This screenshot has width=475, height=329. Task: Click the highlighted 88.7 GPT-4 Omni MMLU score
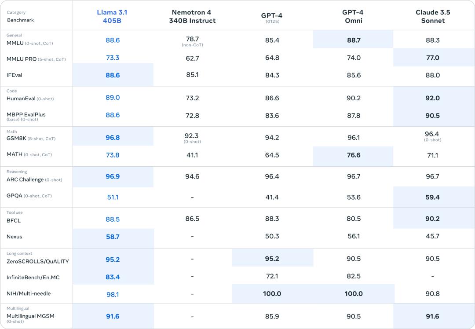(353, 40)
